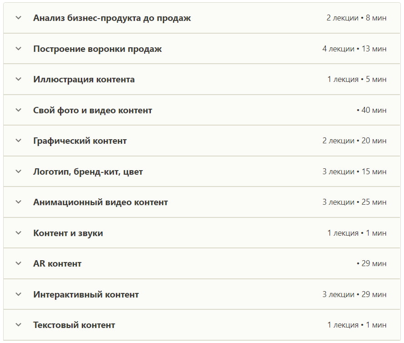404x343 pixels.
Task: Click the "• 40 мин" duration text
Action: click(x=371, y=110)
